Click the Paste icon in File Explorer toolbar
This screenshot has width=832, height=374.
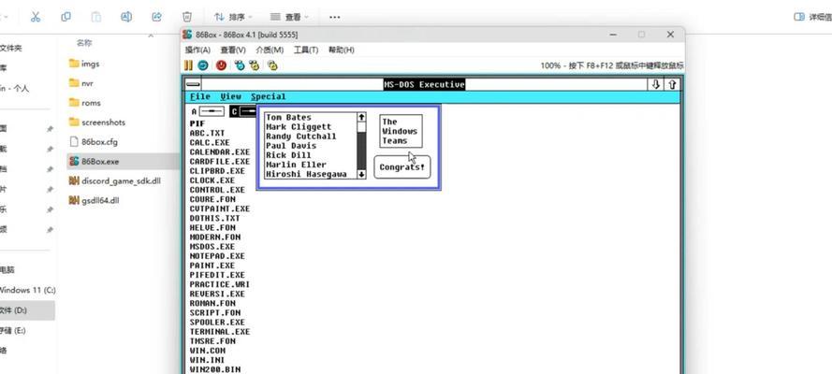point(96,17)
